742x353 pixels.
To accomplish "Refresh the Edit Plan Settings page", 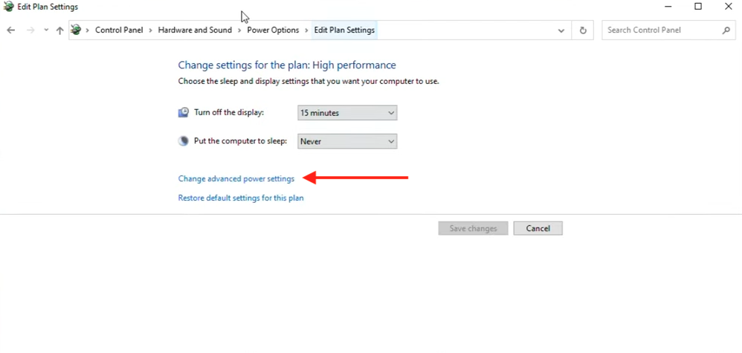I will tap(583, 30).
